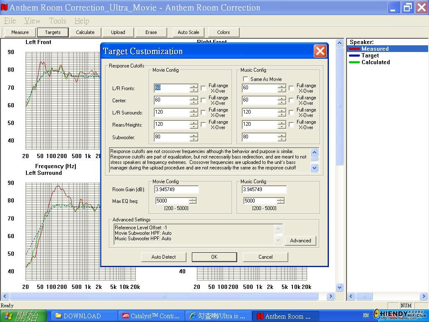Click the Erase toolbar button
429x322 pixels.
151,32
